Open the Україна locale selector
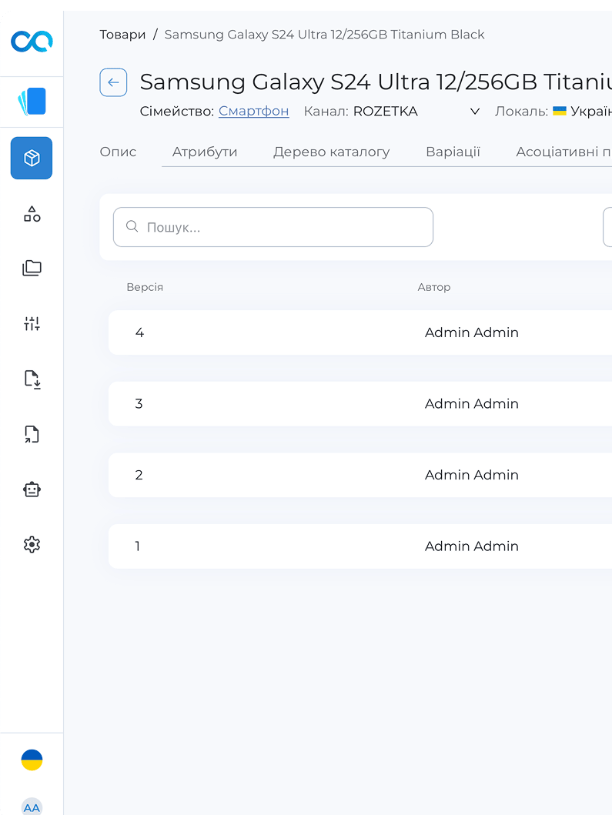 tap(582, 112)
